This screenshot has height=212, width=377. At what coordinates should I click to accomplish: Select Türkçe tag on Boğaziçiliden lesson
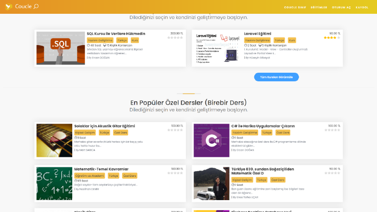click(x=261, y=180)
